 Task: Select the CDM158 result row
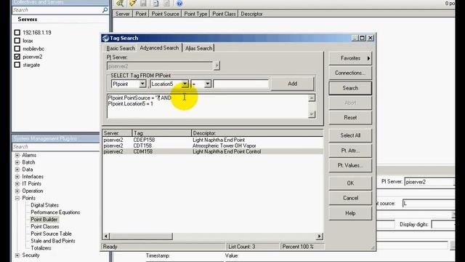213,151
